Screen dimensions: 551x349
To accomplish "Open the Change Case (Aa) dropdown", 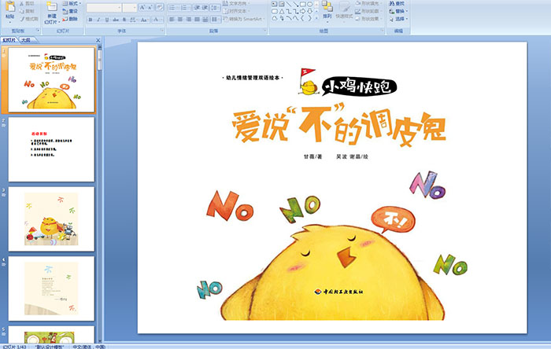I will tap(144, 20).
